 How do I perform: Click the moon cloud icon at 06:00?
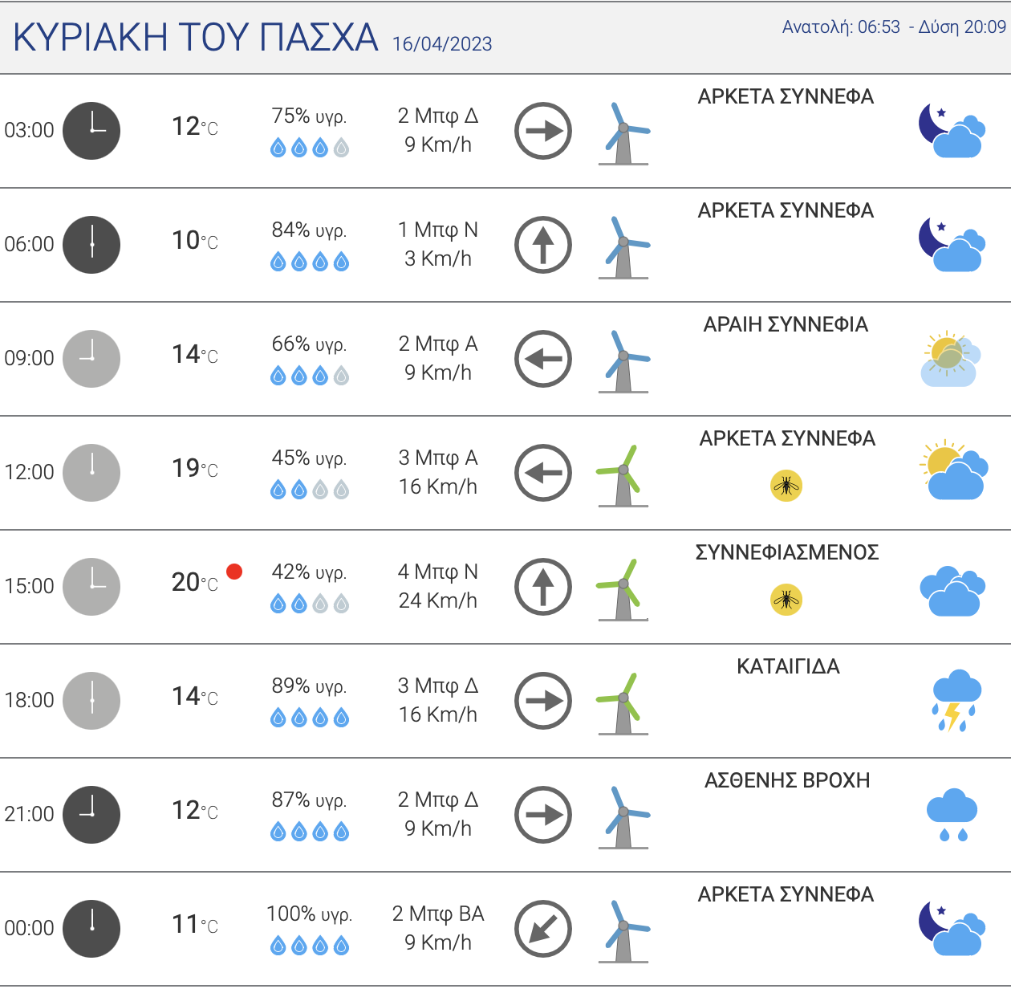[952, 245]
